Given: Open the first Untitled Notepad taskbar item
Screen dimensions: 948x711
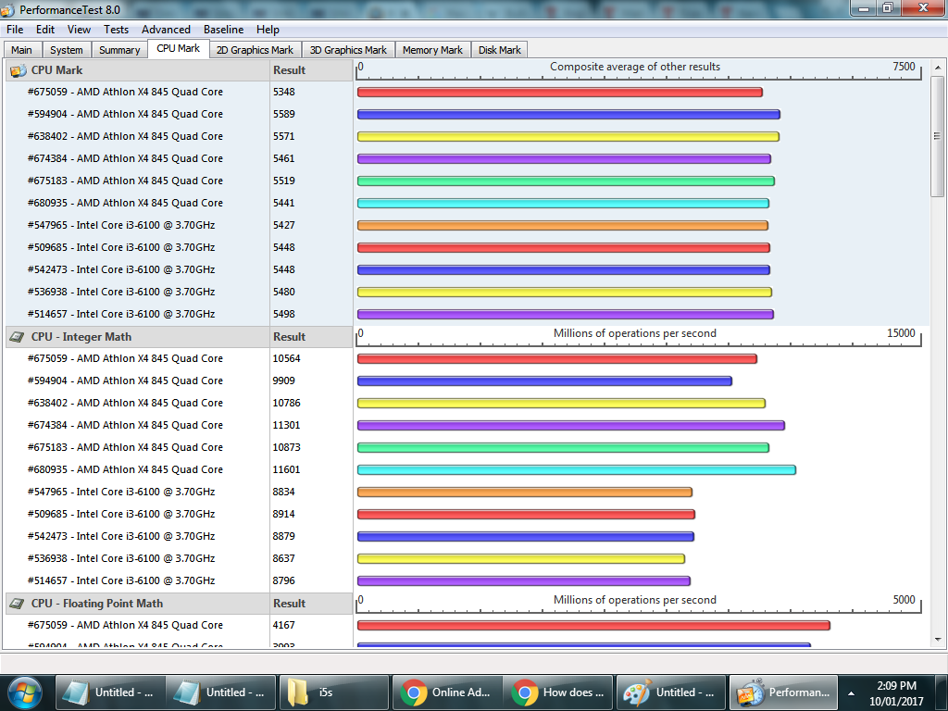Looking at the screenshot, I should pyautogui.click(x=109, y=692).
